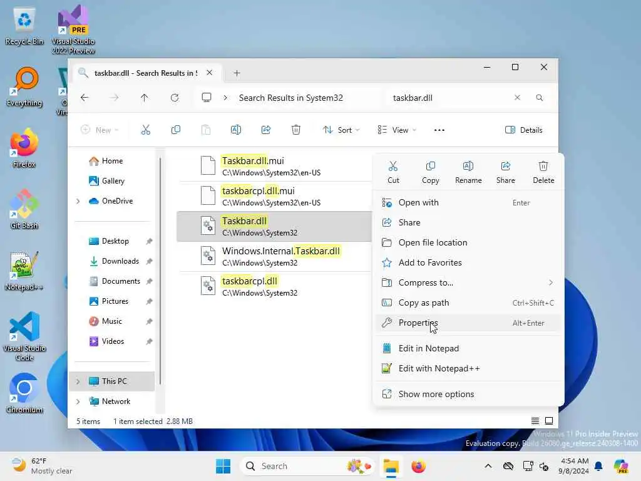
Task: Refresh the search results
Action: pos(175,98)
